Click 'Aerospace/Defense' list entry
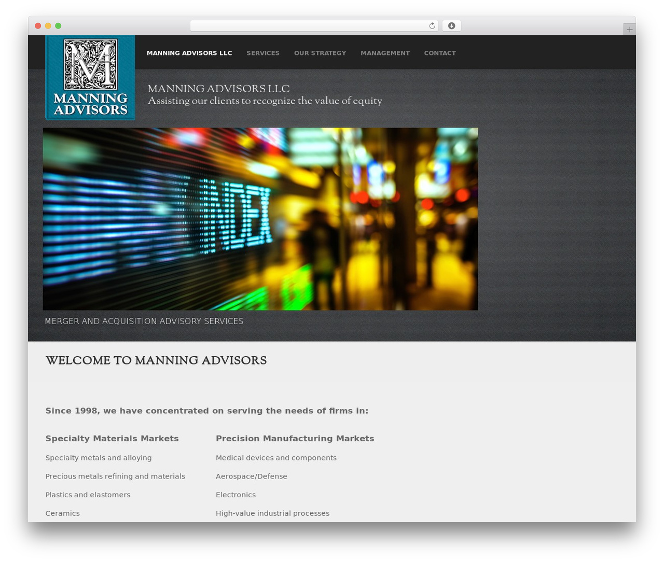 (252, 476)
